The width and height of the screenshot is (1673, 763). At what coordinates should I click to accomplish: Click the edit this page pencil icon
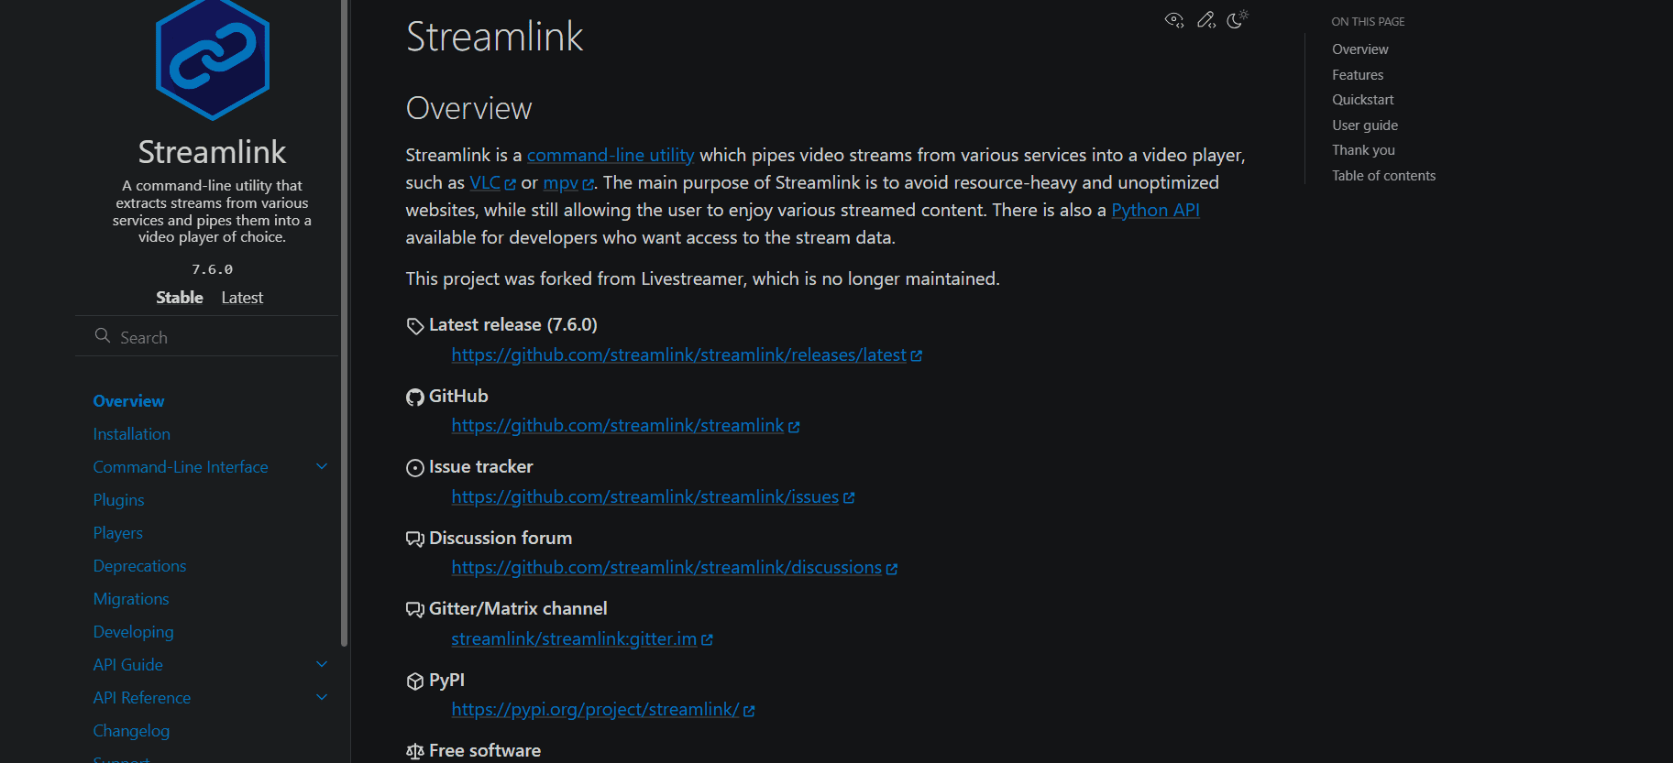pyautogui.click(x=1206, y=20)
